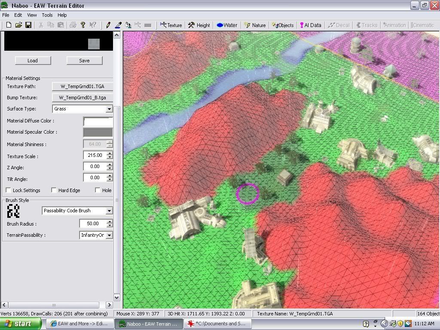The image size is (440, 330).
Task: Click the Save floppy disk toolbar icon
Action: click(28, 25)
